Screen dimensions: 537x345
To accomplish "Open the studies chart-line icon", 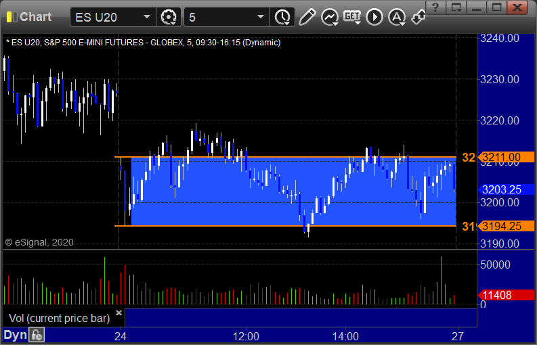I will point(330,17).
